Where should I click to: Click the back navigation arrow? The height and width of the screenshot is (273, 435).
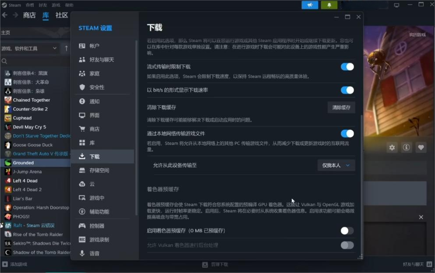coord(5,15)
